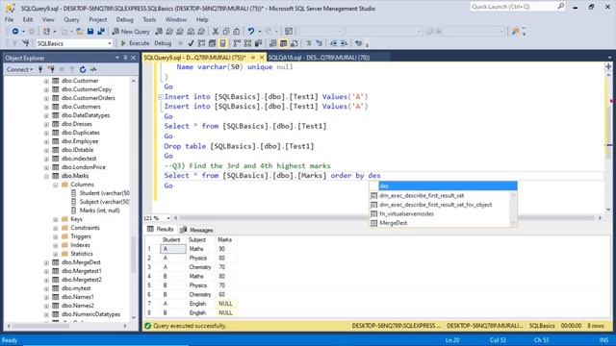616x346 pixels.
Task: Pin the Object Explorer panel
Action: 125,58
